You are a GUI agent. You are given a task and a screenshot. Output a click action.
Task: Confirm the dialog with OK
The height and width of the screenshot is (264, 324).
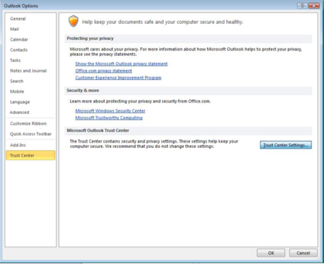point(271,253)
